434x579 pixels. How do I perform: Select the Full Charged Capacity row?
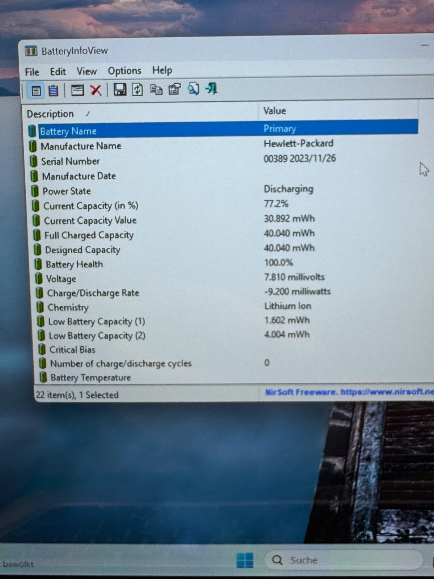225,235
